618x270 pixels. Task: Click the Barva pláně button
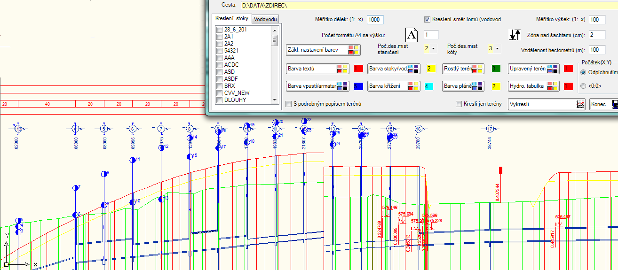point(463,86)
